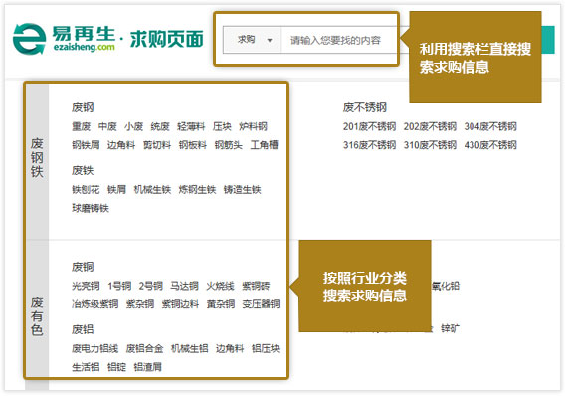Click the 中废 link

[107, 126]
